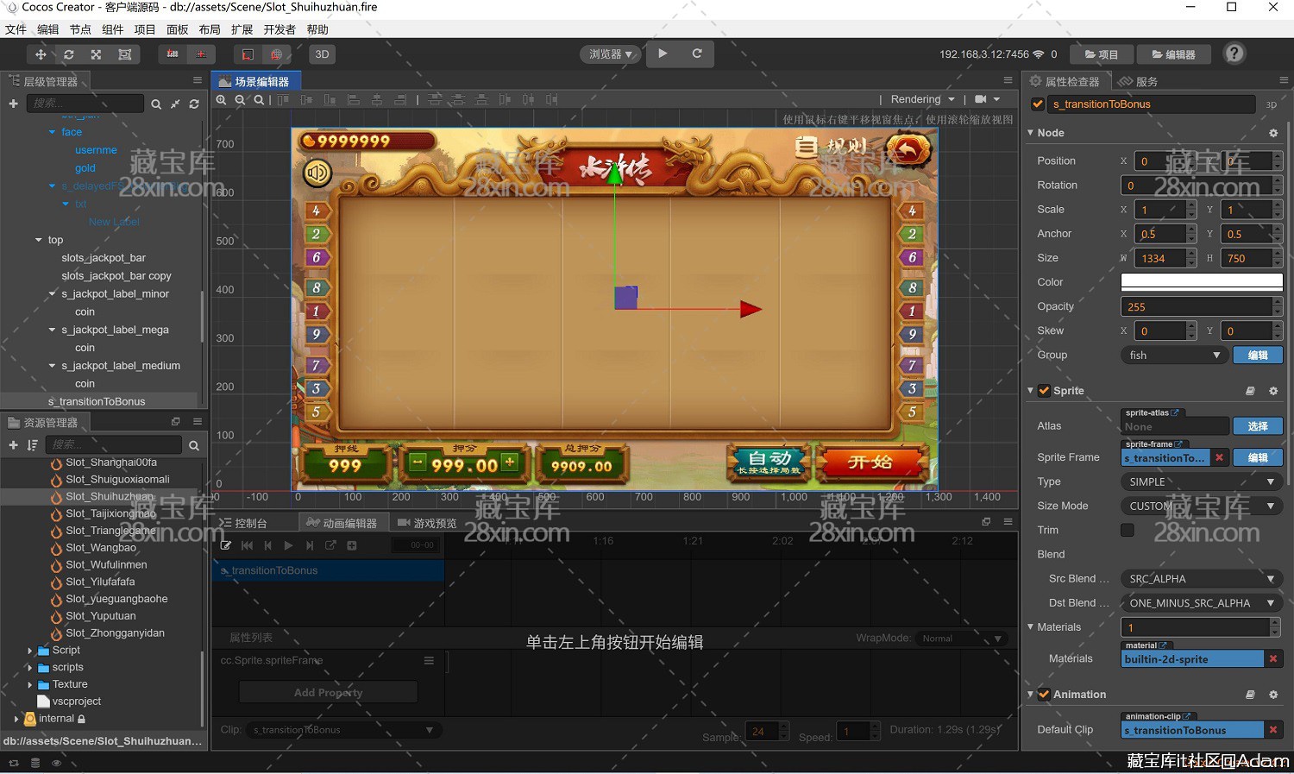Click the disabled Add Property button

coord(328,692)
